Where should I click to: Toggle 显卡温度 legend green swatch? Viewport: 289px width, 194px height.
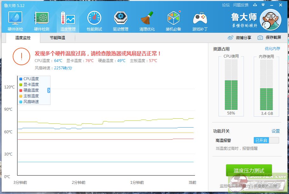coord(21,85)
